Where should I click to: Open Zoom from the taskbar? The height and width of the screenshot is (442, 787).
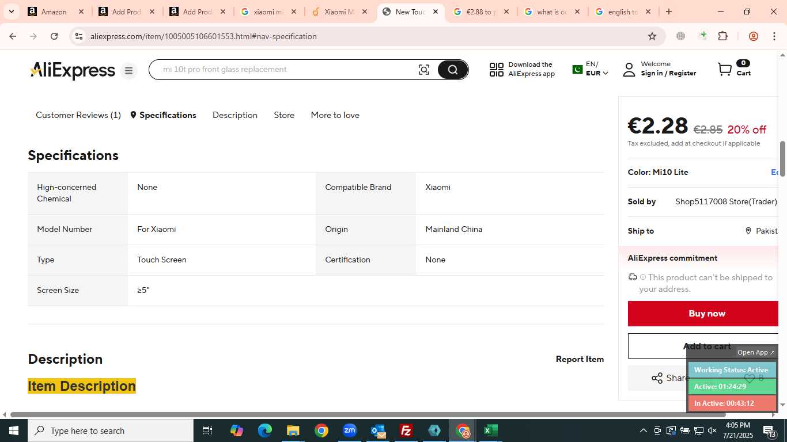coord(350,430)
